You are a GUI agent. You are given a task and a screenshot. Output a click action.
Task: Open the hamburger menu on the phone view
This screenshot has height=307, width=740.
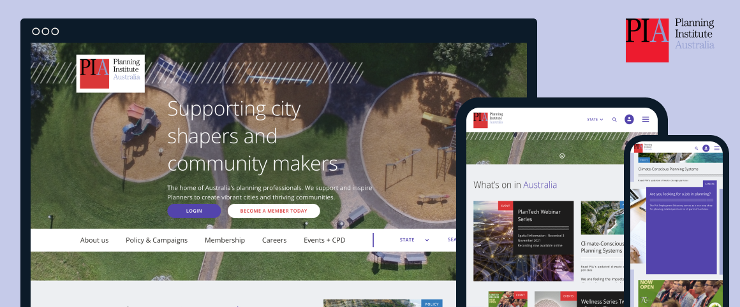click(717, 148)
